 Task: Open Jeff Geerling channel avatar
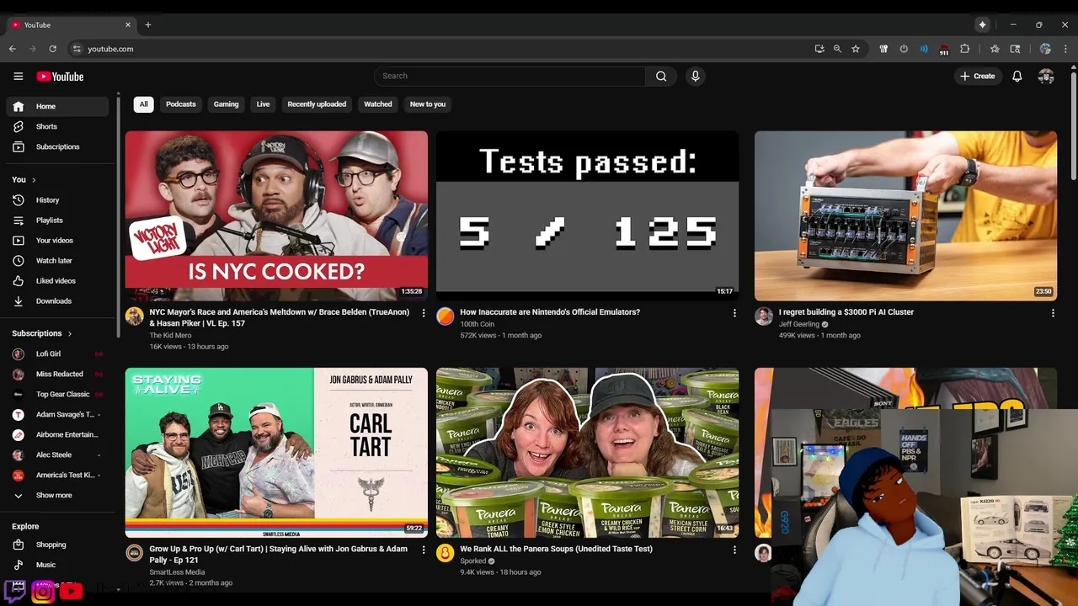[764, 316]
